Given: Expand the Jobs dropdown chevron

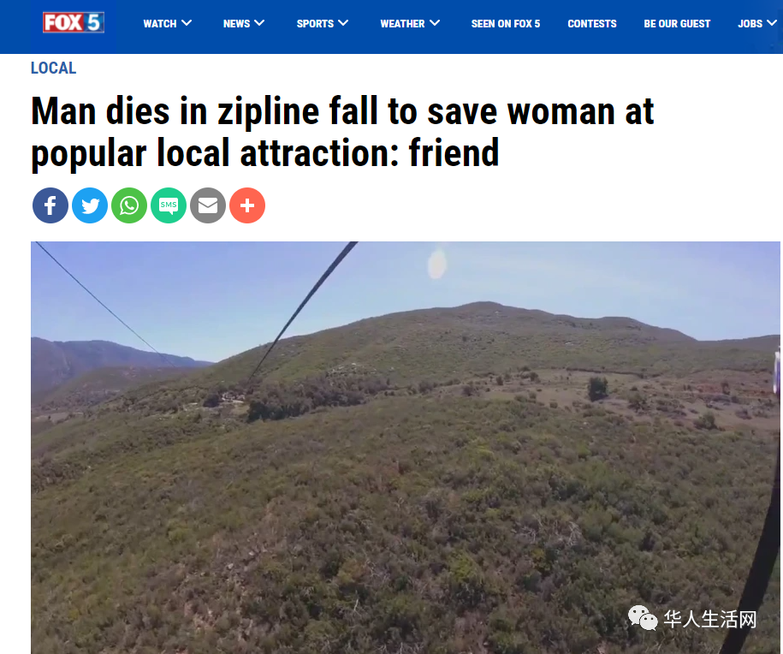Looking at the screenshot, I should coord(772,23).
